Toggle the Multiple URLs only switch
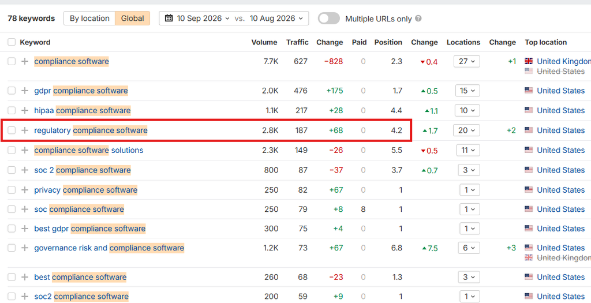This screenshot has width=591, height=303. pos(328,18)
